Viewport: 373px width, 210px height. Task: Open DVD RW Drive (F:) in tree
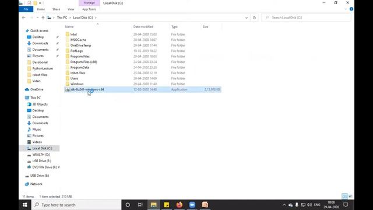[45, 167]
